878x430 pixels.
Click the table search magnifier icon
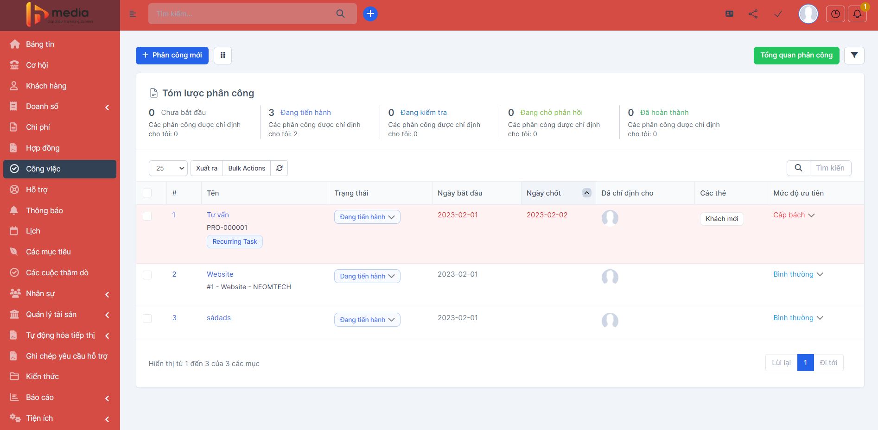pos(798,168)
